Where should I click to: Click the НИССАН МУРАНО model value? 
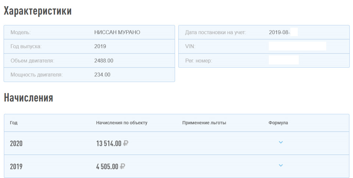[x=117, y=32]
